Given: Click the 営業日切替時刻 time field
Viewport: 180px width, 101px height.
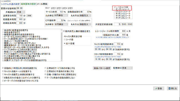Looking at the screenshot, I should tap(20, 8).
